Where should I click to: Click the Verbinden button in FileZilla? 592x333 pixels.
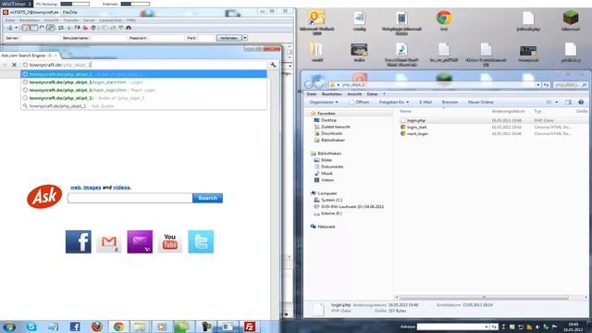(229, 38)
